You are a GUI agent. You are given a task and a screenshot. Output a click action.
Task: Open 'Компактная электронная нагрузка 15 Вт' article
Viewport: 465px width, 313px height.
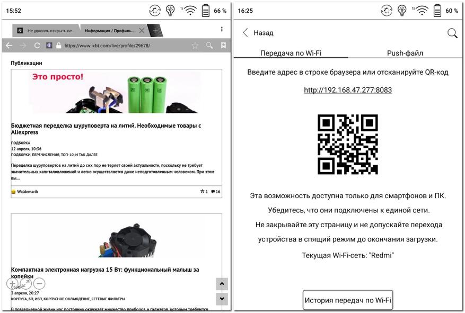point(105,273)
